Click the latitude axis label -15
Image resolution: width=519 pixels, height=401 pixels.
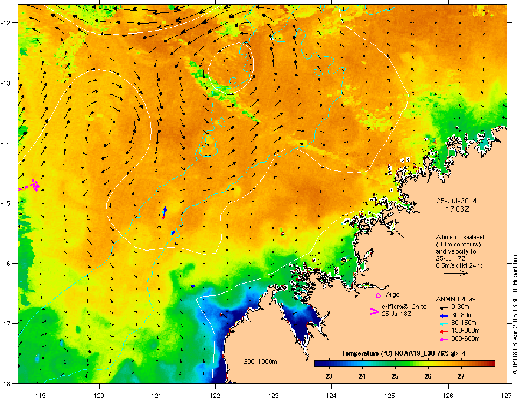point(6,203)
